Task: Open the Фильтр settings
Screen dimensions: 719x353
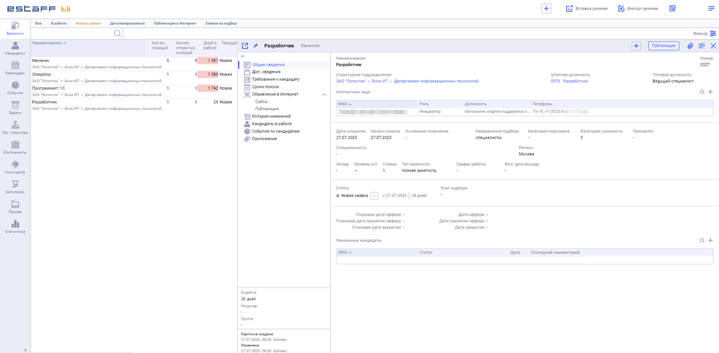Action: tap(704, 34)
